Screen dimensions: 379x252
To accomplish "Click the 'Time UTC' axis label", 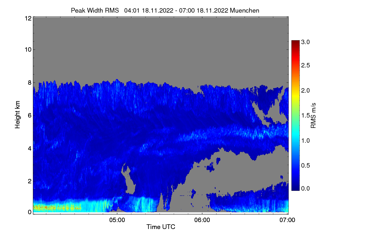I will point(161,227).
